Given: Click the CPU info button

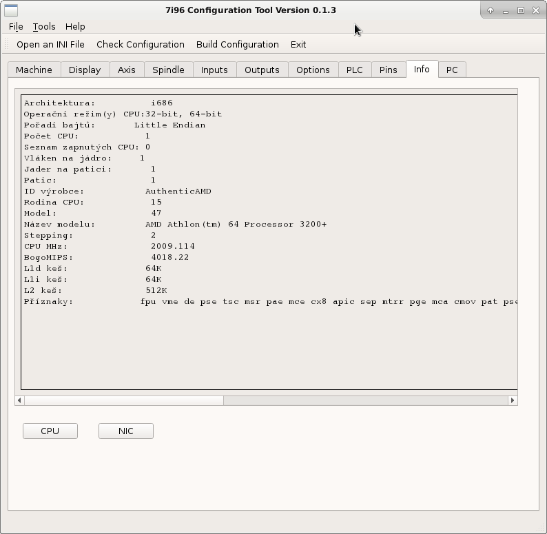Looking at the screenshot, I should click(50, 431).
